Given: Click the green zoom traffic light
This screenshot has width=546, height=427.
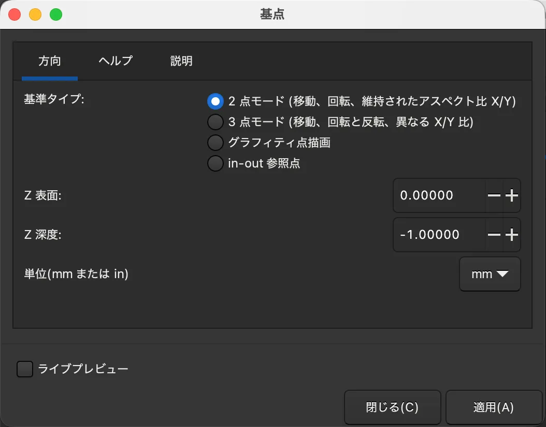Looking at the screenshot, I should click(x=56, y=14).
